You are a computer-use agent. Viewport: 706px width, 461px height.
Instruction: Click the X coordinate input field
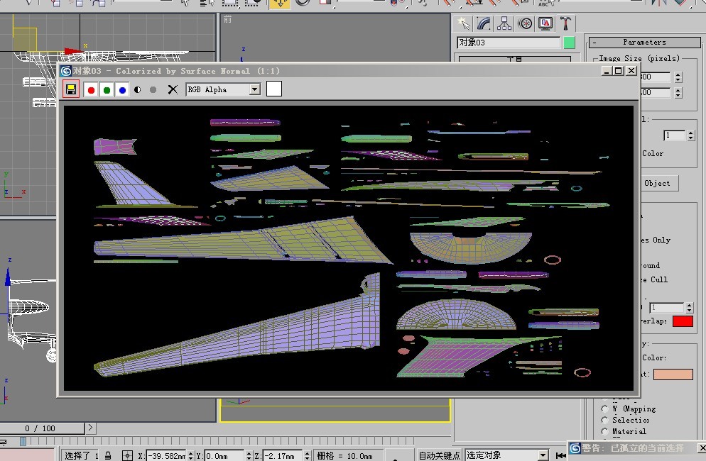[165, 455]
